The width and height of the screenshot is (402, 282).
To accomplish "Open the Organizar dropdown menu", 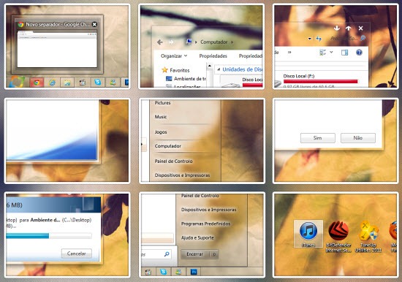I will pyautogui.click(x=174, y=56).
